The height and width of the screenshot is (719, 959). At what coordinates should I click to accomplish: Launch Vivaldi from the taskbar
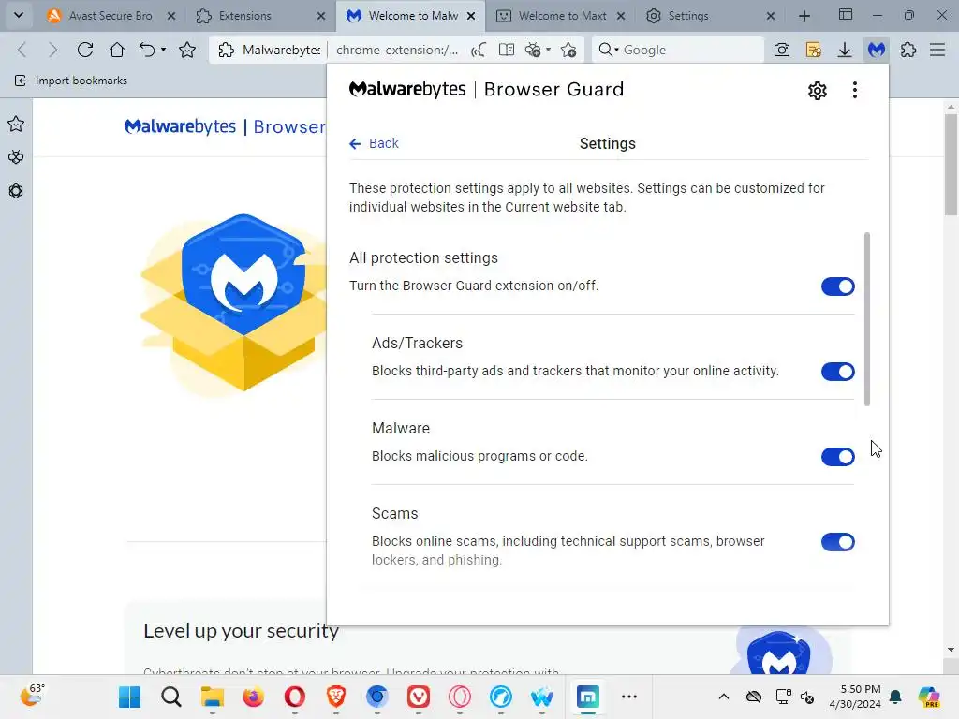click(419, 697)
